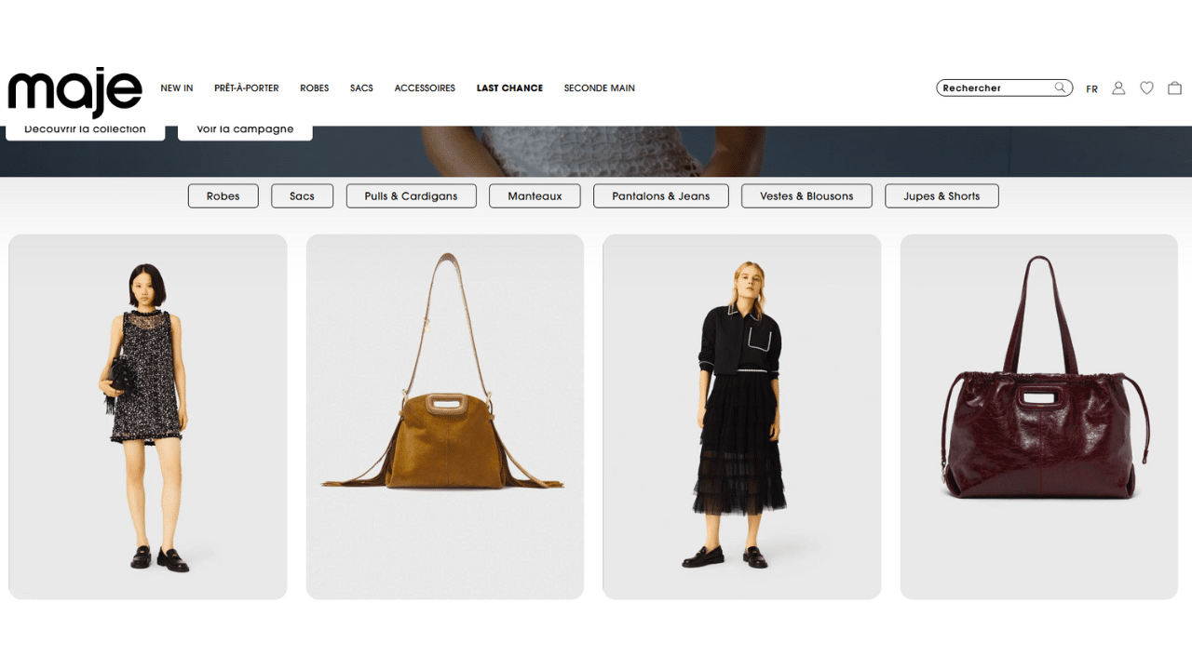Click the Maje logo
Viewport: 1192px width, 670px height.
point(74,91)
